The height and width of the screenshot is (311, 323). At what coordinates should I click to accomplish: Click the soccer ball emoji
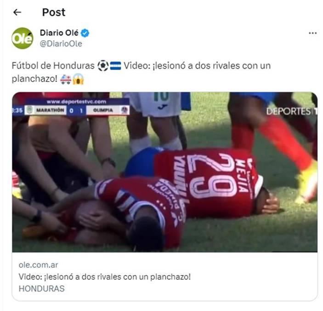click(x=103, y=66)
